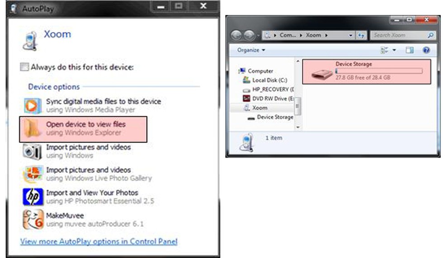Click the Refresh button in Explorer address bar
445x258 pixels.
(361, 35)
